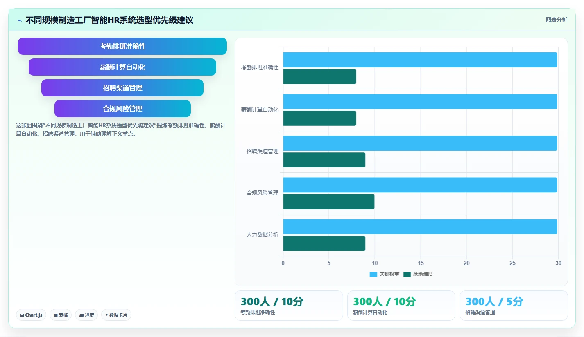Screen dimensions: 584x337
Task: Click the description paragraph under the funnel
Action: [121, 129]
